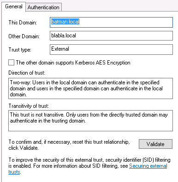The image size is (178, 182).
Task: Open the Securing external link
Action: (x=148, y=166)
